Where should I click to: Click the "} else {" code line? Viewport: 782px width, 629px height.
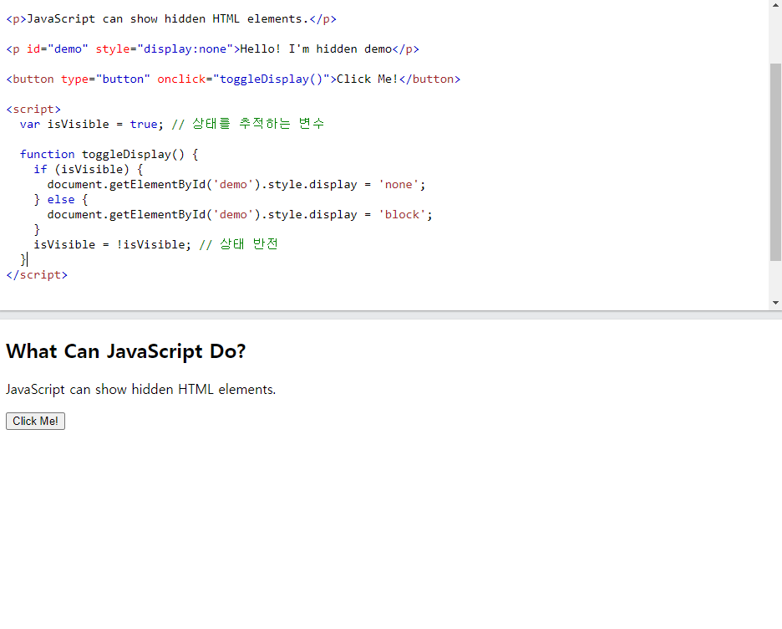coord(61,199)
